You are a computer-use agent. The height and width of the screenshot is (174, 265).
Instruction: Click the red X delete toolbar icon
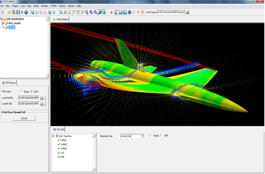pos(21,12)
